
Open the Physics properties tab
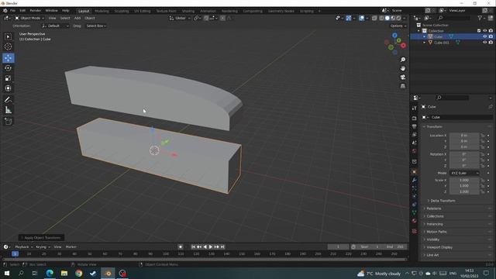click(x=415, y=196)
